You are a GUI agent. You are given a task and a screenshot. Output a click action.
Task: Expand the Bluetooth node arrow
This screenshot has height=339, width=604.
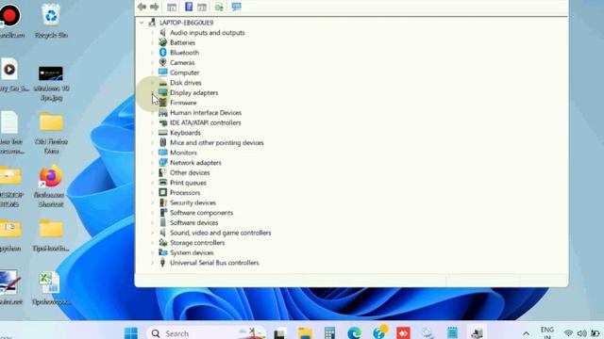tap(153, 53)
